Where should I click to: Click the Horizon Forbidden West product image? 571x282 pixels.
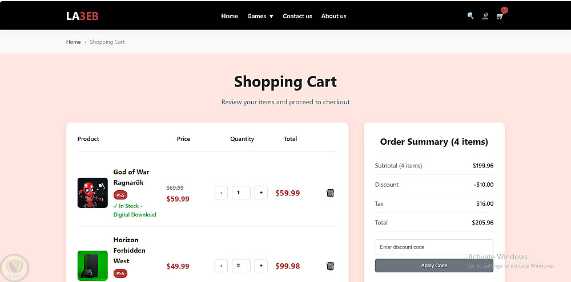point(93,265)
